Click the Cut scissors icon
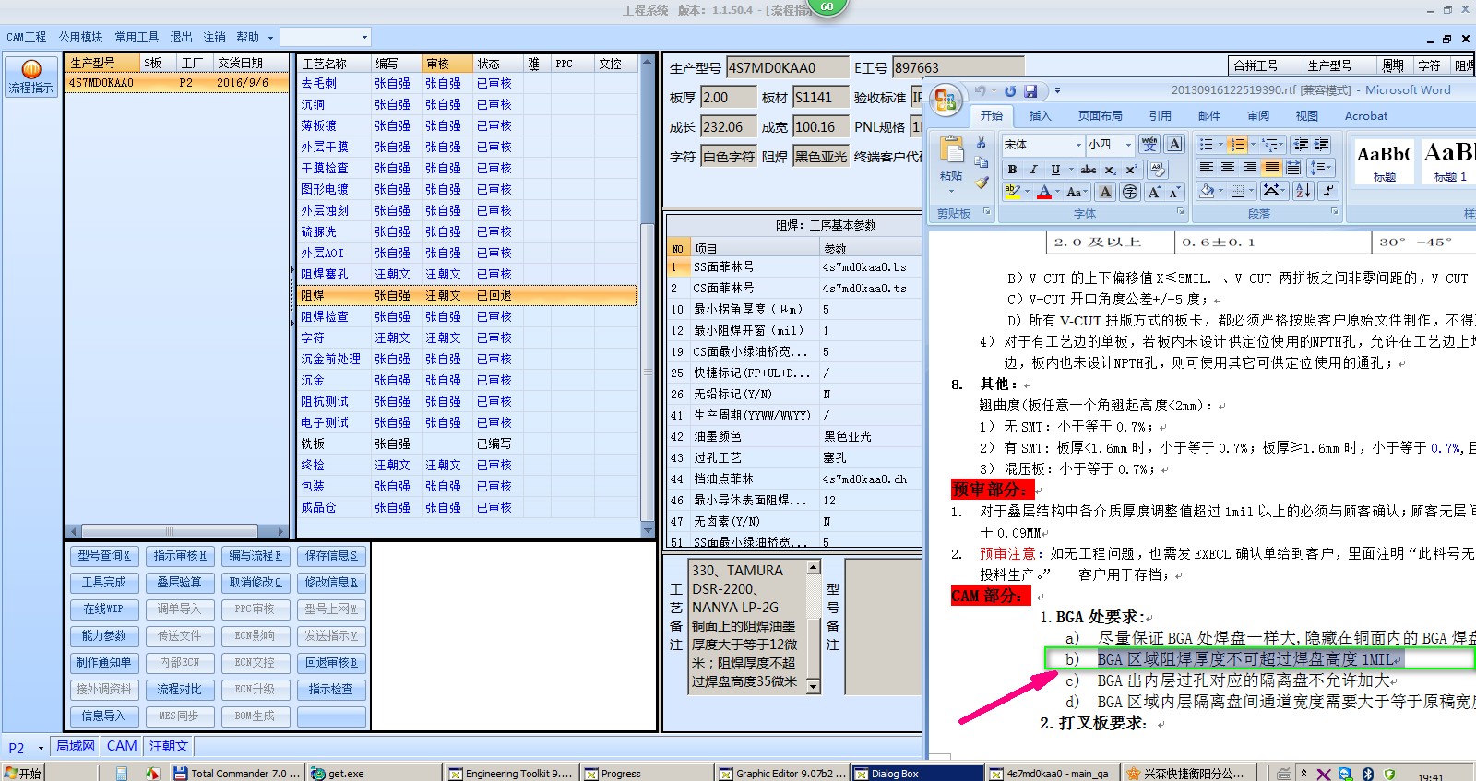The image size is (1476, 781). click(982, 143)
